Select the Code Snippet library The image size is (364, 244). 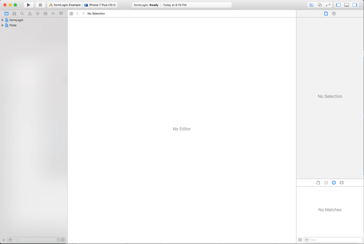(326, 183)
